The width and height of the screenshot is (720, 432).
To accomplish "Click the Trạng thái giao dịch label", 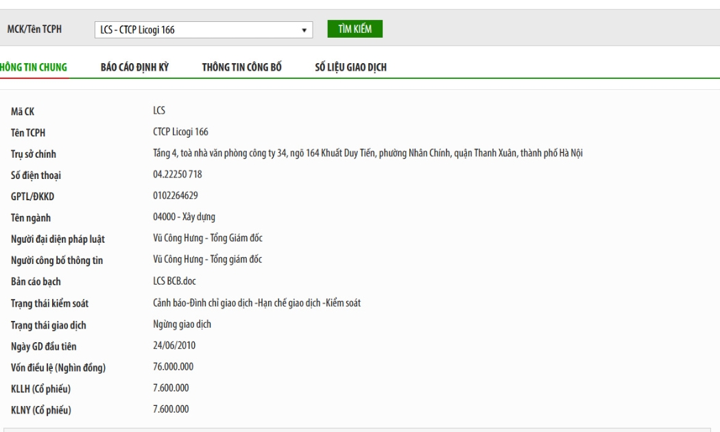I will click(49, 326).
